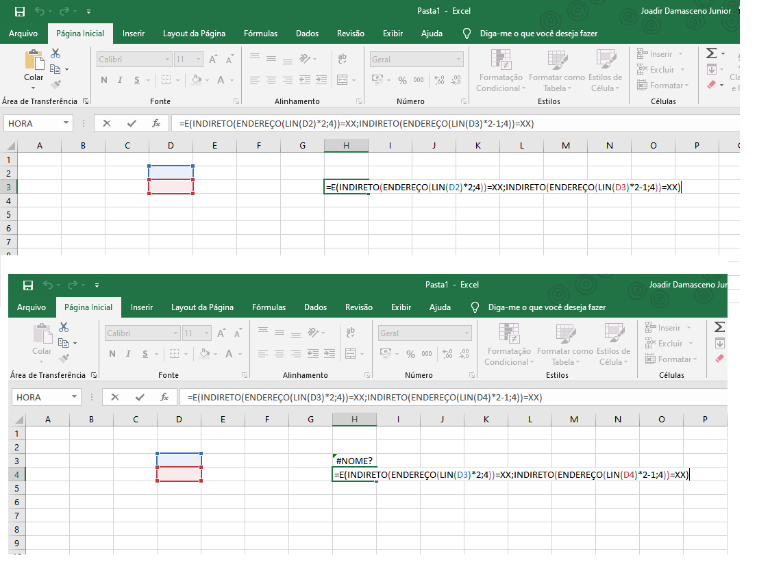Screen dimensions: 770x575
Task: Click fill color bucket in top window
Action: point(197,79)
